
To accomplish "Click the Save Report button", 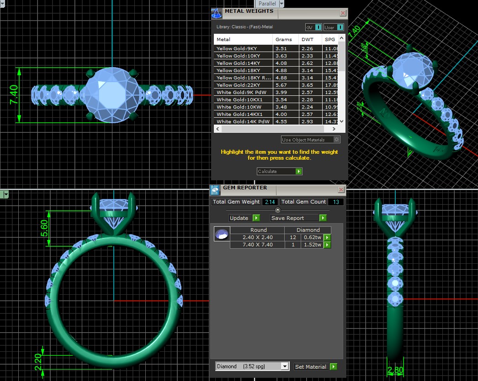I will (295, 218).
